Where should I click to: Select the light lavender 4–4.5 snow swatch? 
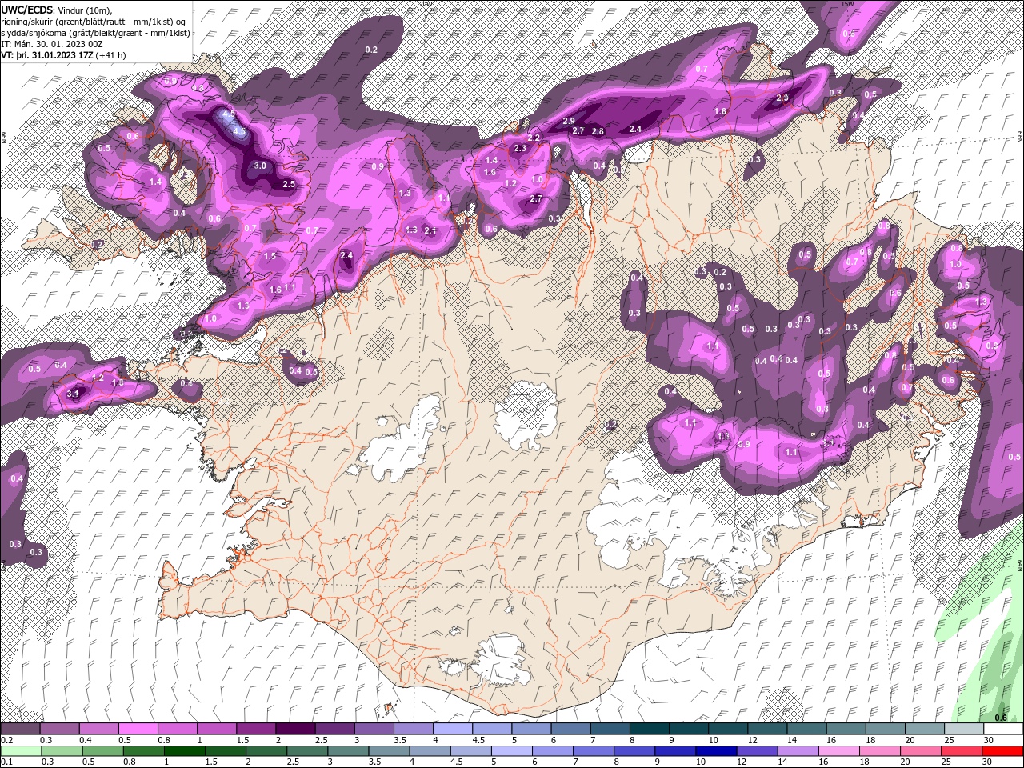click(453, 729)
